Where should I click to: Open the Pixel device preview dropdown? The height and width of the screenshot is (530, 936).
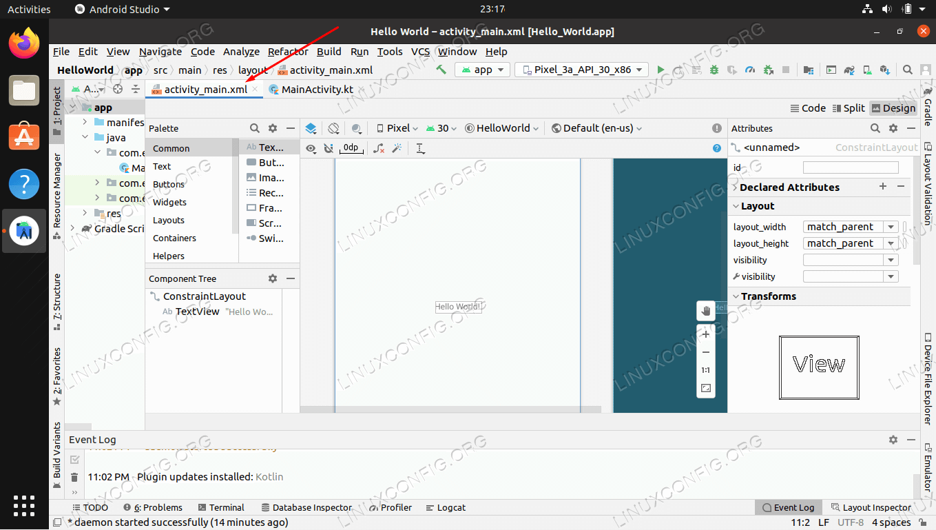point(397,128)
